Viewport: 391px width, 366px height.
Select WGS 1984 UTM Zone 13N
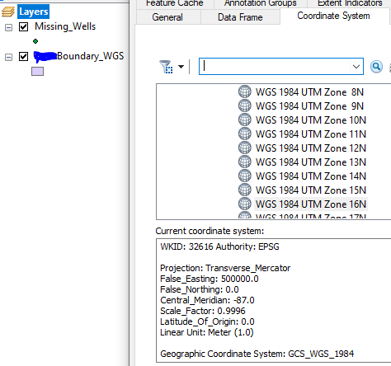pos(311,162)
